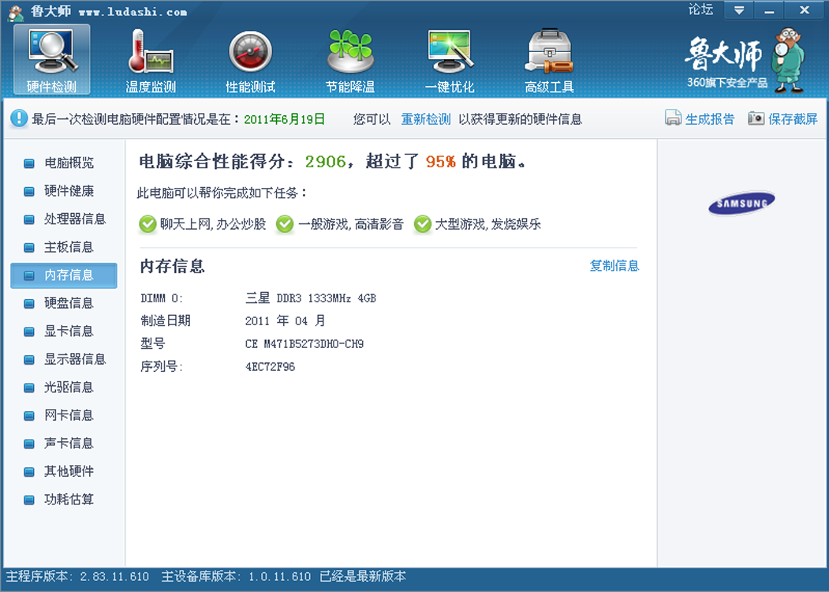Click the 鲁大师 app icon in title bar
The image size is (829, 592).
coord(16,12)
